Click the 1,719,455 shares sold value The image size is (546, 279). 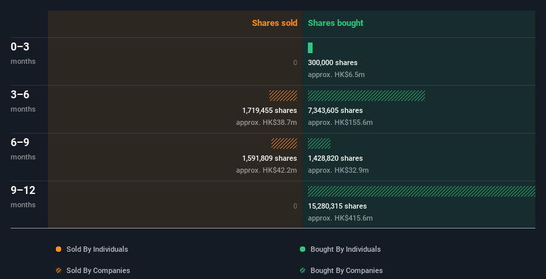tap(269, 110)
